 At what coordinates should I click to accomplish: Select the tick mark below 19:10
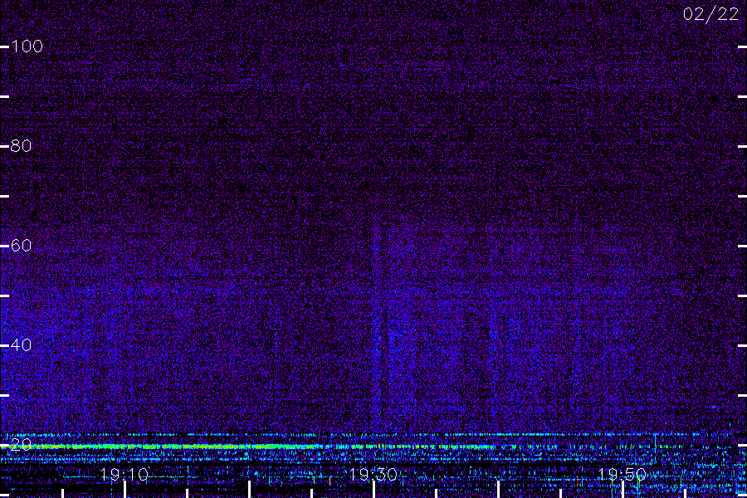pyautogui.click(x=124, y=490)
